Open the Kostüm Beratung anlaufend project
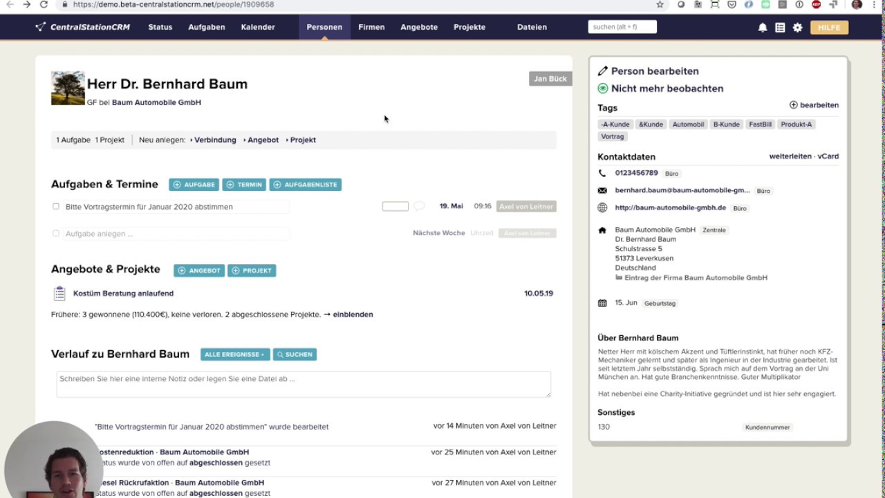The image size is (885, 498). (123, 293)
